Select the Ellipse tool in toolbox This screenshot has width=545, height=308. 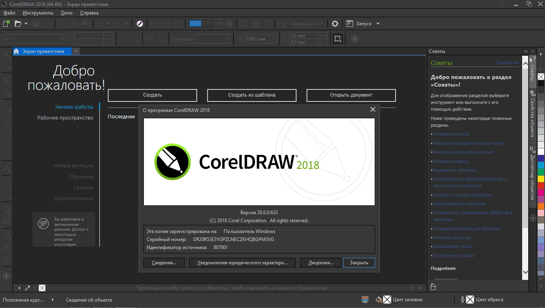click(6, 142)
